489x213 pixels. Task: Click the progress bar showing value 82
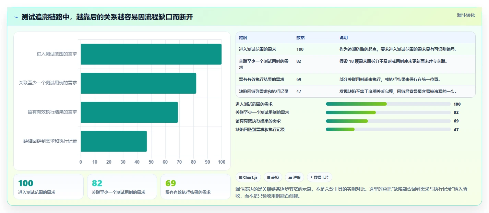click(x=388, y=113)
